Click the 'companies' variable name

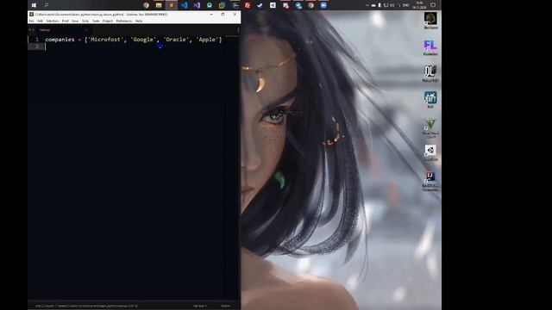[60, 40]
